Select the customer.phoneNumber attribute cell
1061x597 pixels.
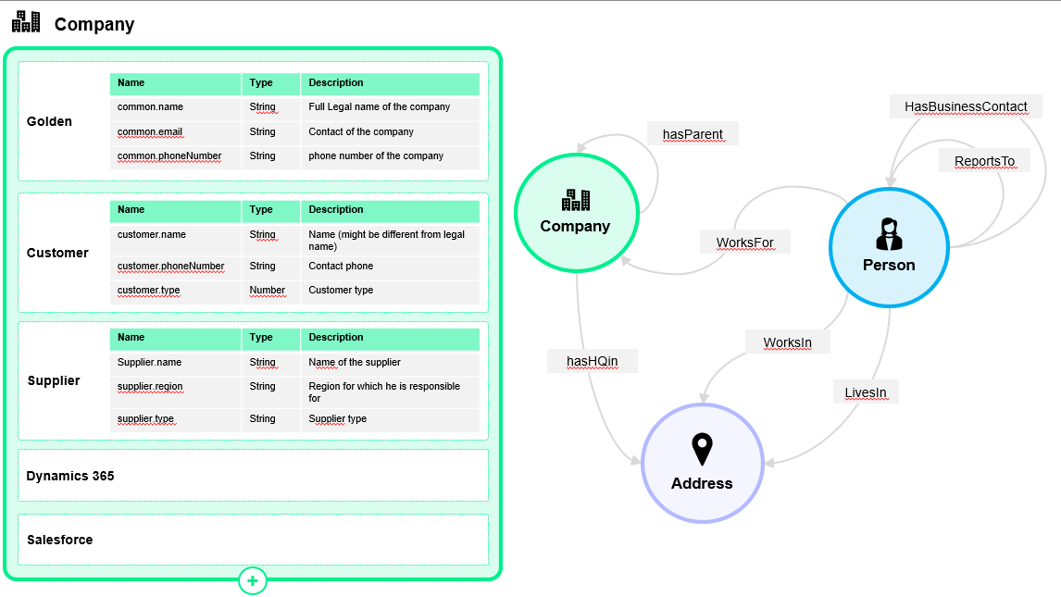pos(171,267)
